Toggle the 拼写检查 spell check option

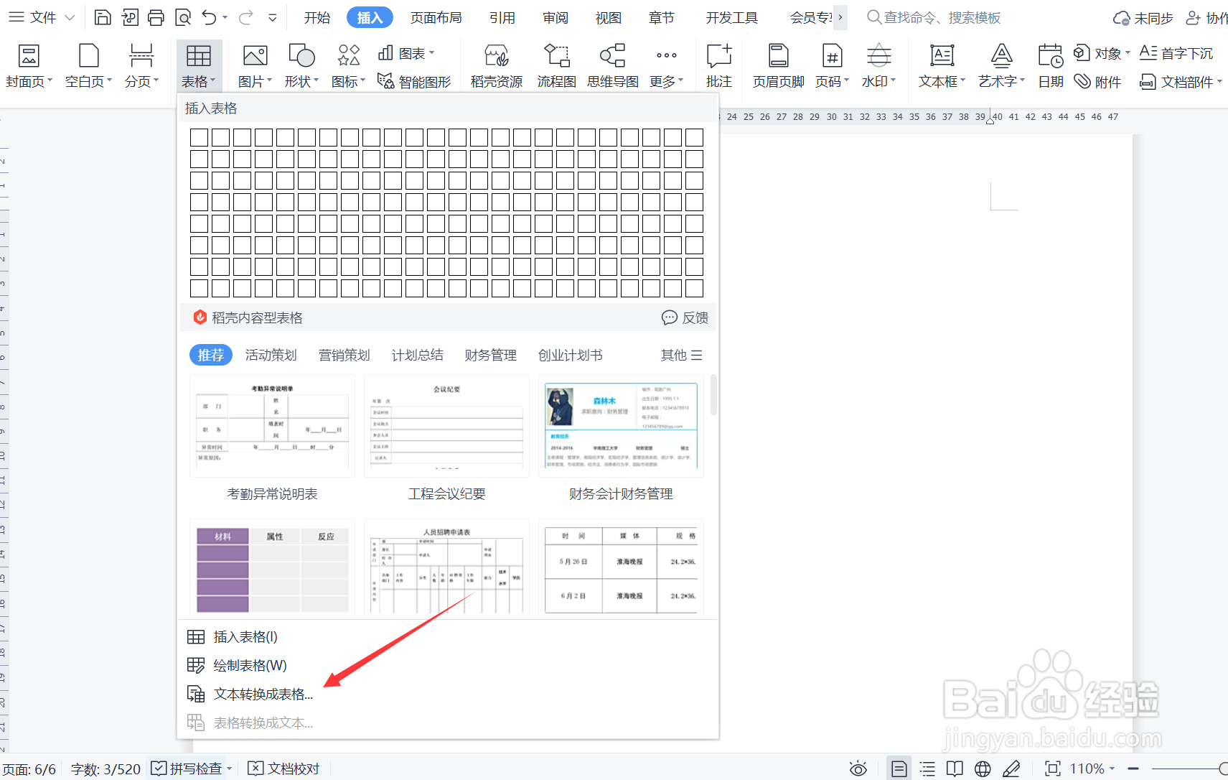click(189, 768)
